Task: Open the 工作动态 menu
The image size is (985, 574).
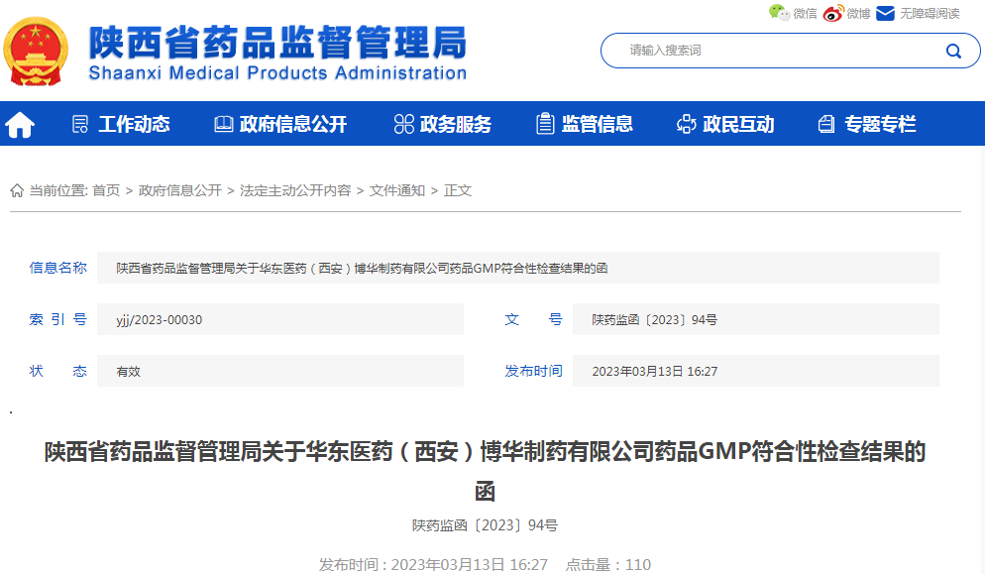Action: click(134, 124)
